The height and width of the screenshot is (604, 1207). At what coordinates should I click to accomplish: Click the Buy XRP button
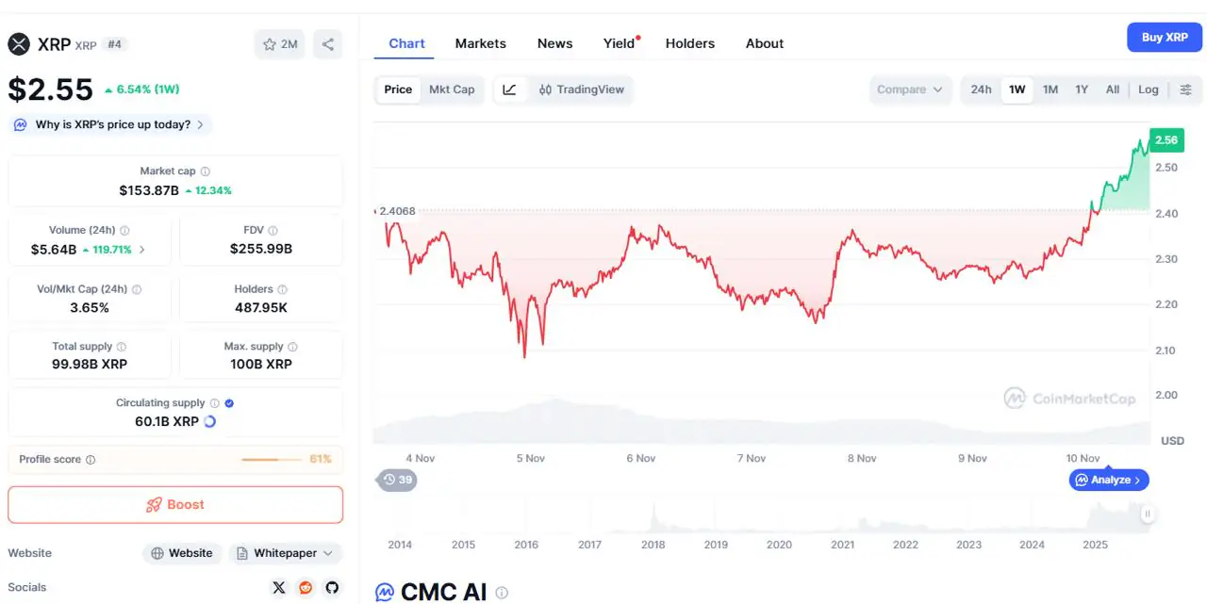click(x=1165, y=38)
